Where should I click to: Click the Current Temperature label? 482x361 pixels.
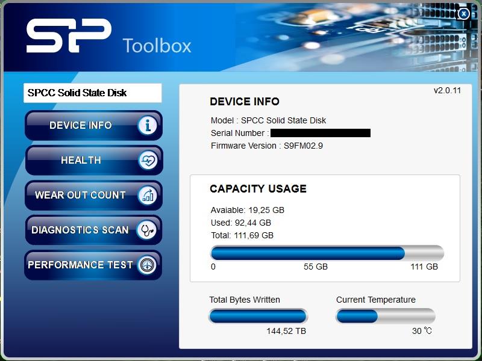375,300
